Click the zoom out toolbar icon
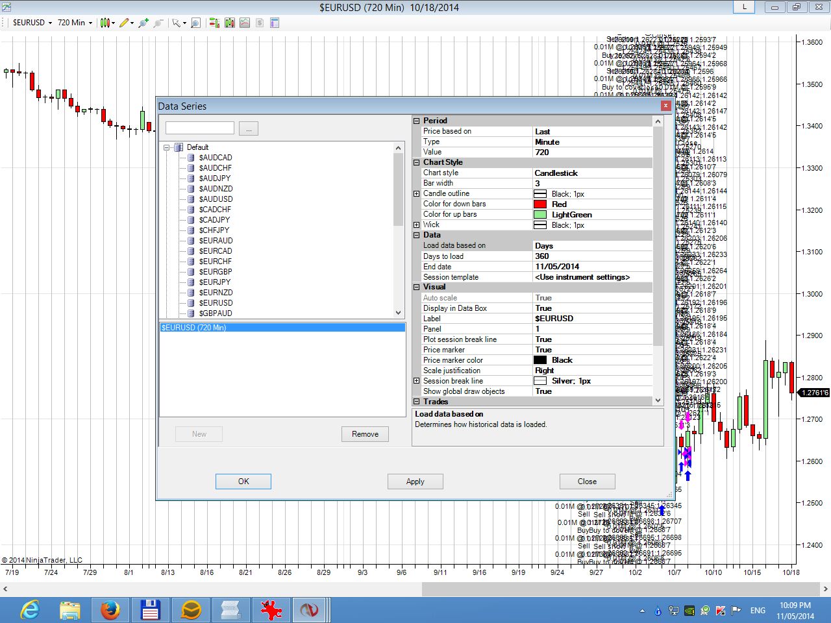 (x=158, y=23)
